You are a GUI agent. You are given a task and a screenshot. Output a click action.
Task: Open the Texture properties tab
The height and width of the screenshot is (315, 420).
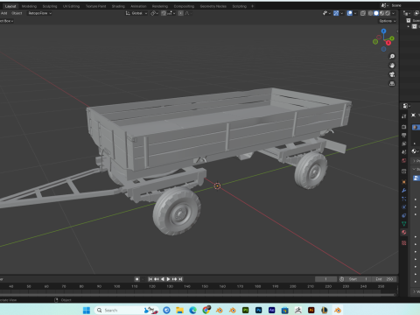pos(404,243)
